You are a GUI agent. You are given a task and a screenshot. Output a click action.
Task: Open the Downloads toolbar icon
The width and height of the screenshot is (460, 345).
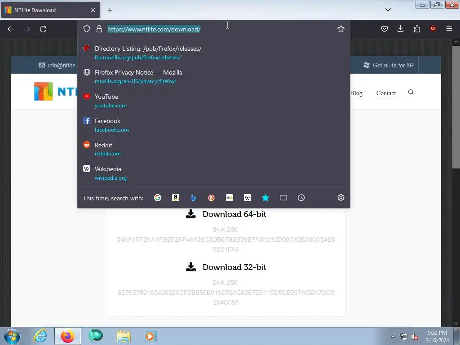(x=400, y=29)
